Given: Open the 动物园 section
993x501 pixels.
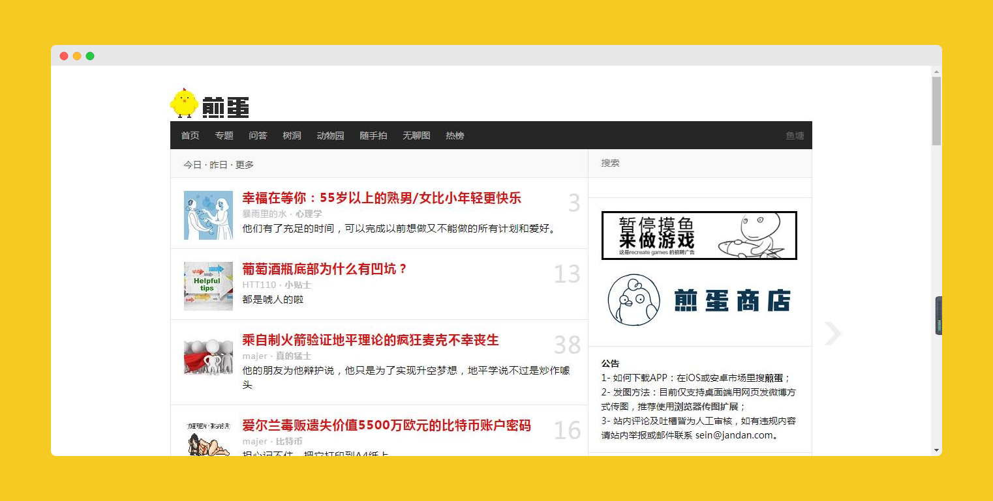Looking at the screenshot, I should (330, 136).
